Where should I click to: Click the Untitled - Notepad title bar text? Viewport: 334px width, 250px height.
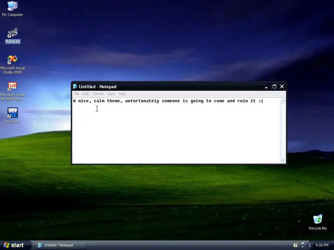[98, 87]
